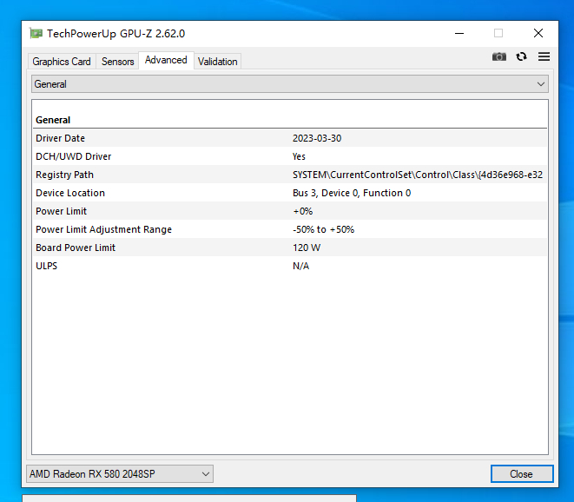Close the GPU-Z window with X
The height and width of the screenshot is (502, 574).
click(x=538, y=33)
